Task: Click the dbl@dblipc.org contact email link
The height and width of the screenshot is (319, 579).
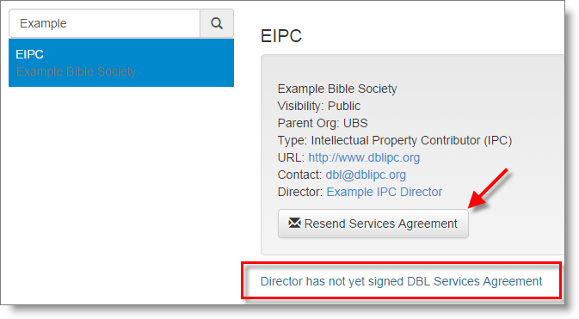Action: [366, 175]
